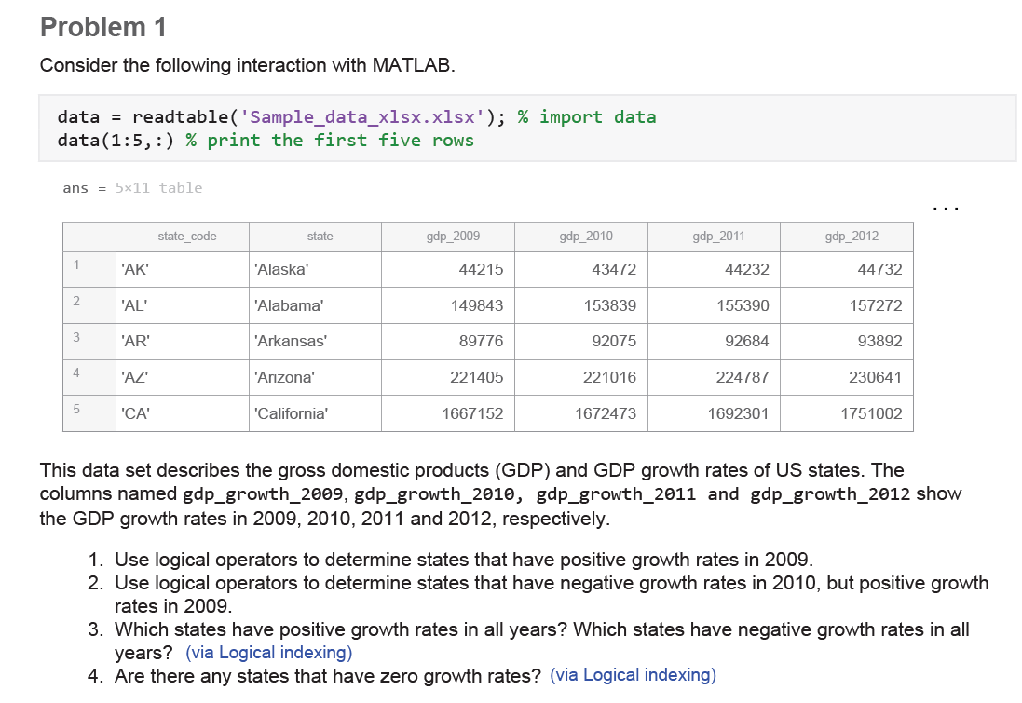Viewport: 1022px width, 703px height.
Task: Click the cell with value 44732
Action: [x=847, y=269]
